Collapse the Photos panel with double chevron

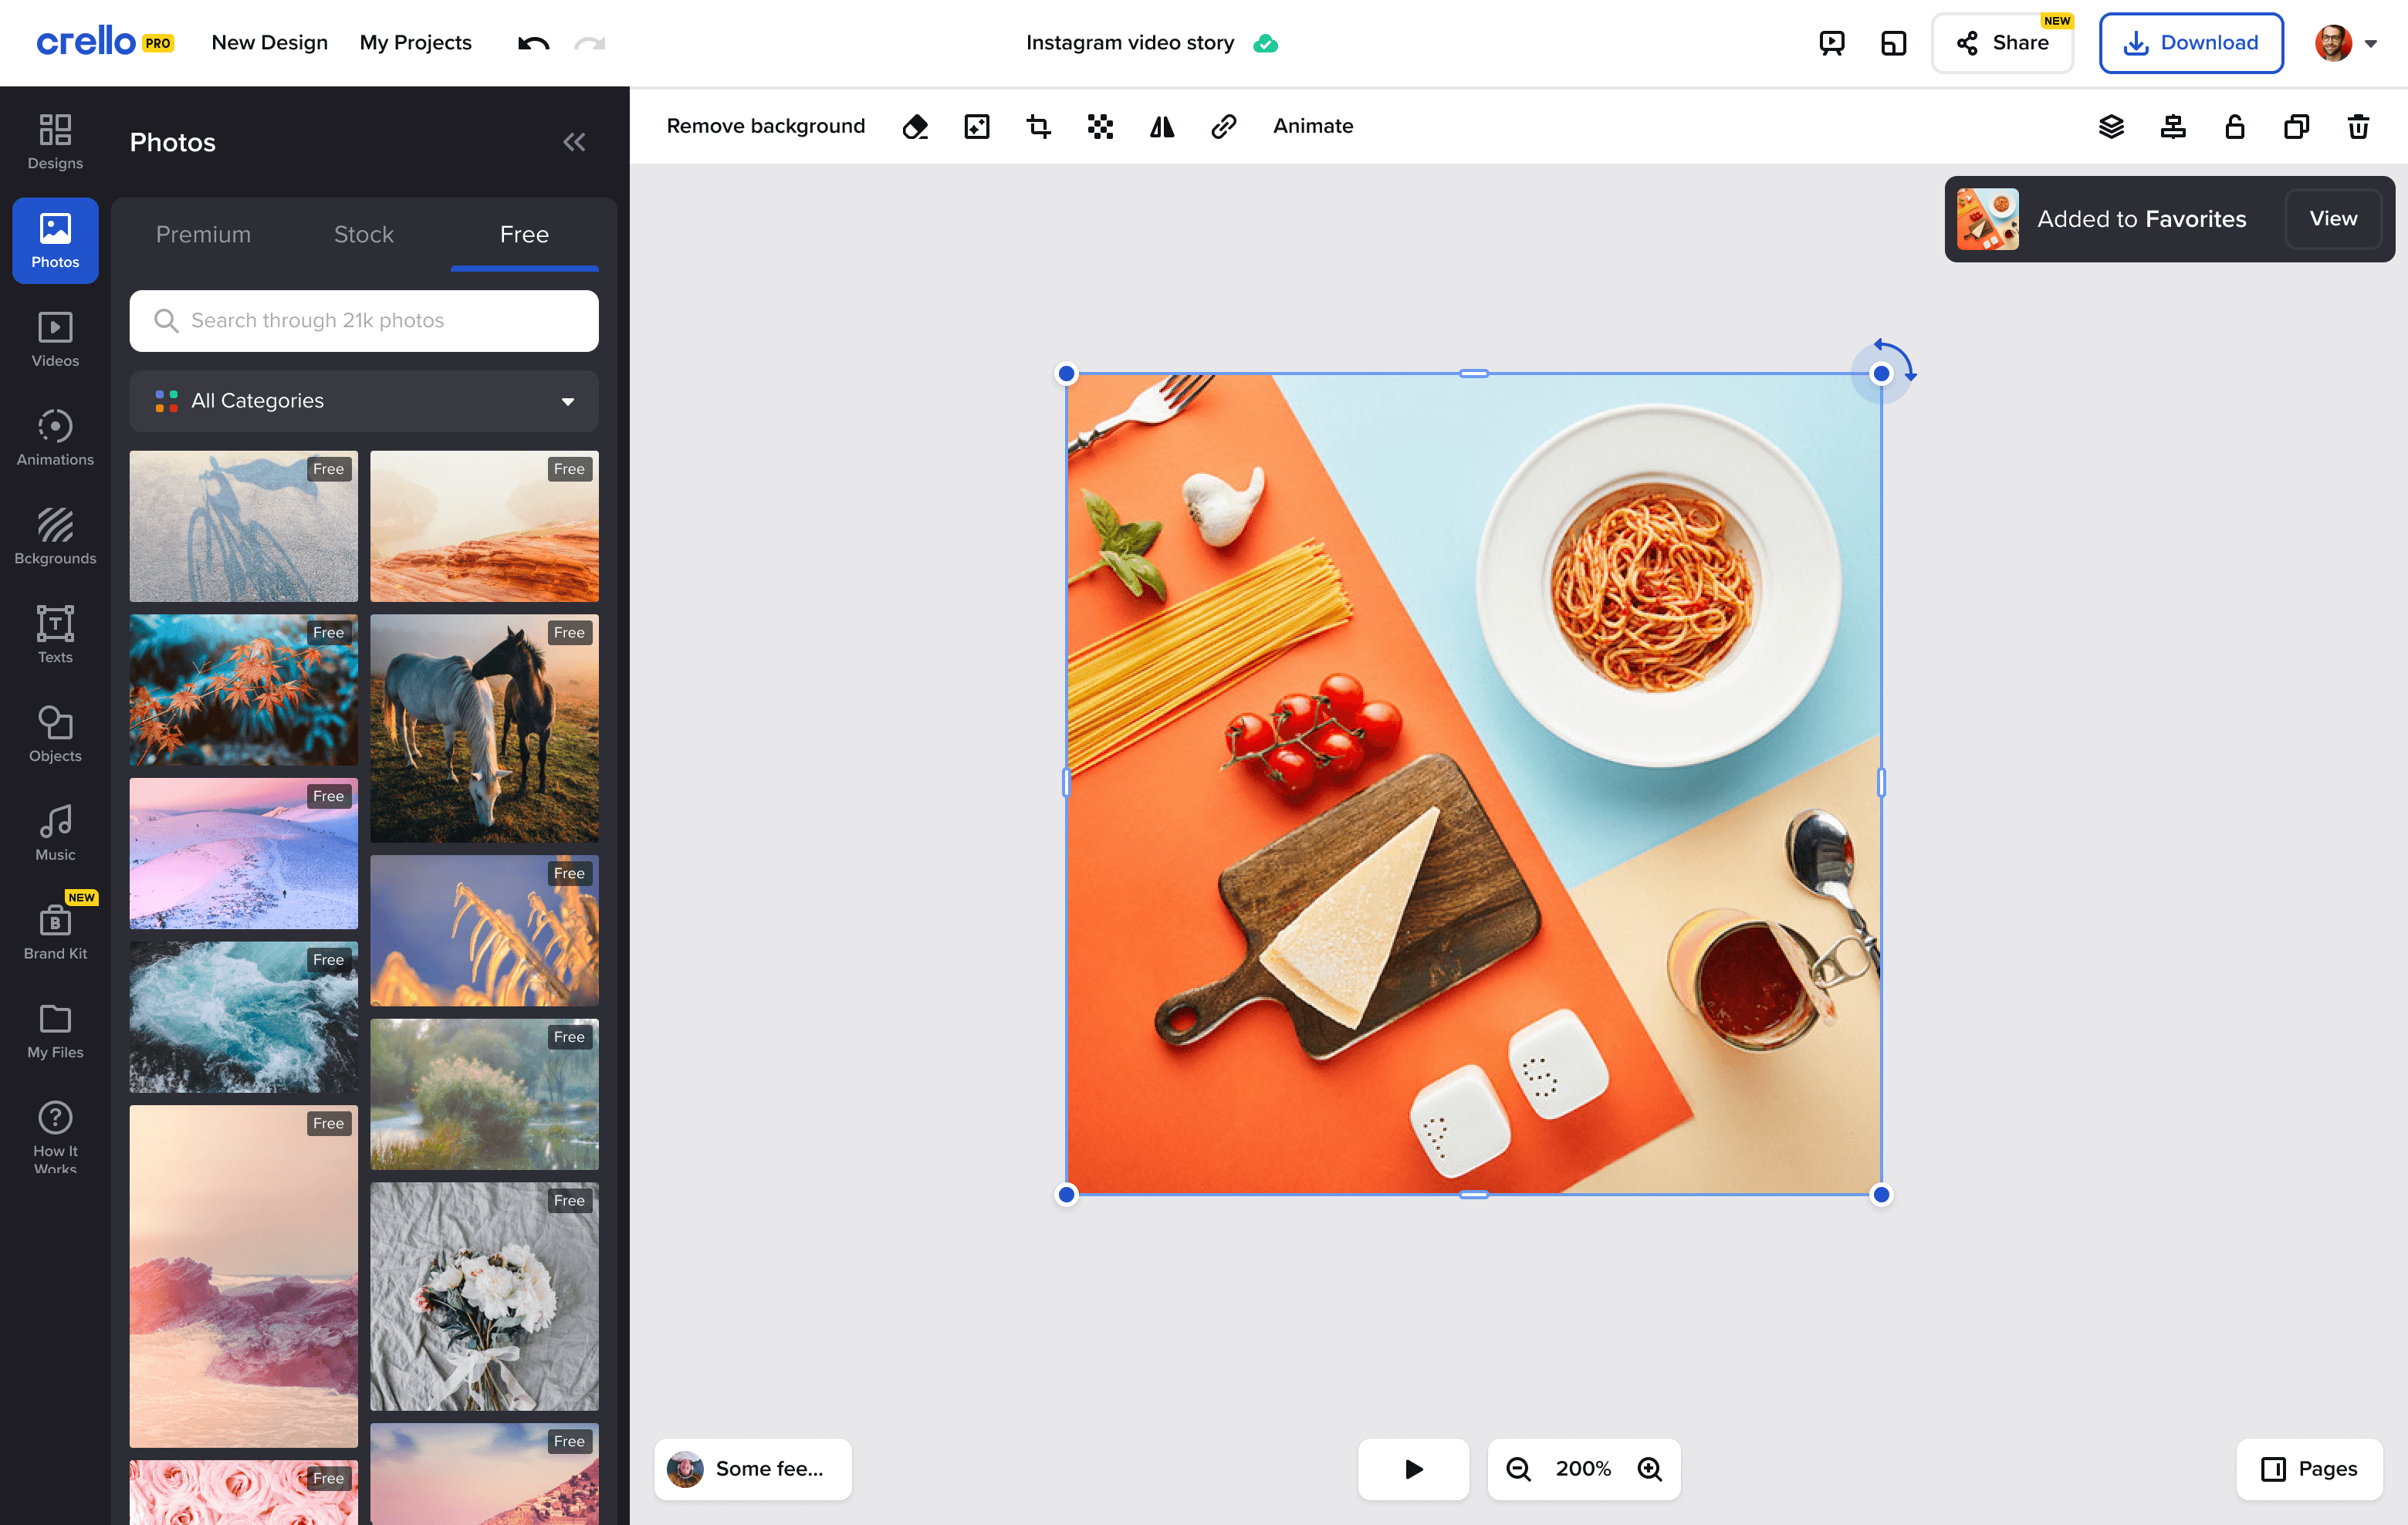click(574, 142)
